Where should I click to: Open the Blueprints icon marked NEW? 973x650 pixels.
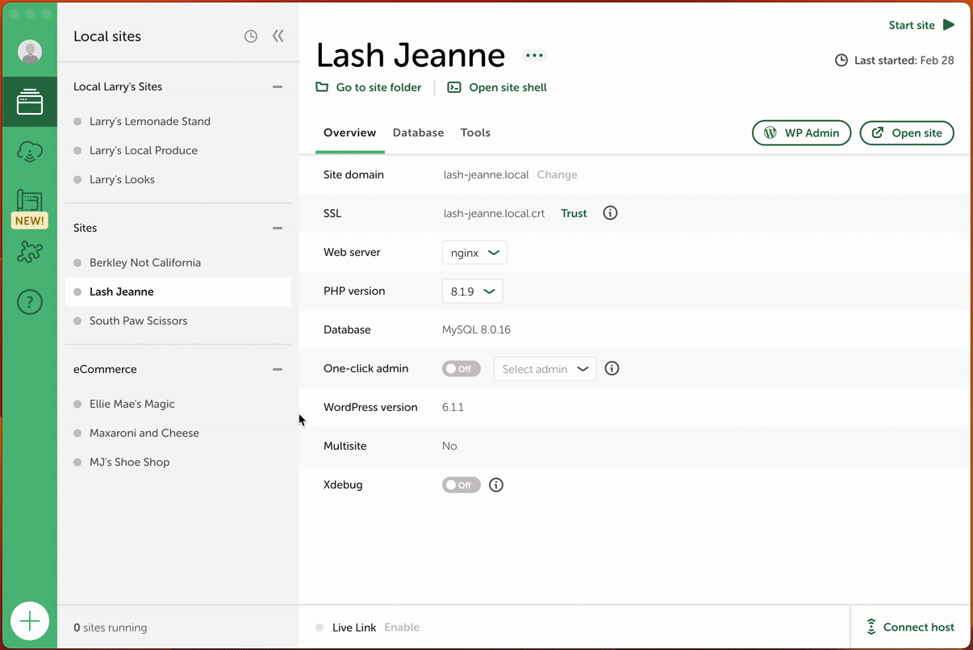click(30, 208)
